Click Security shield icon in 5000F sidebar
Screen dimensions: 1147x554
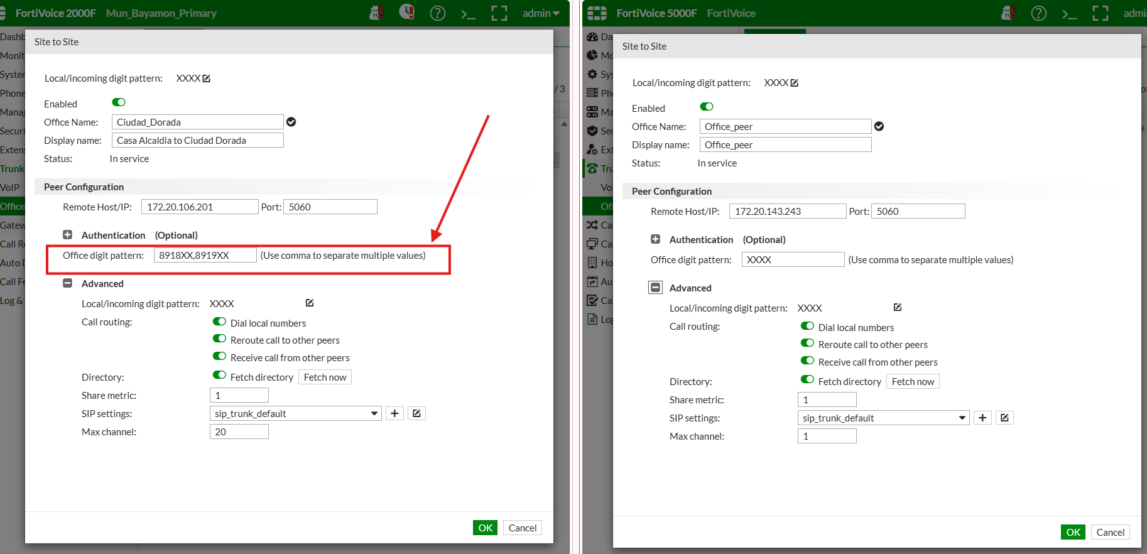coord(592,131)
